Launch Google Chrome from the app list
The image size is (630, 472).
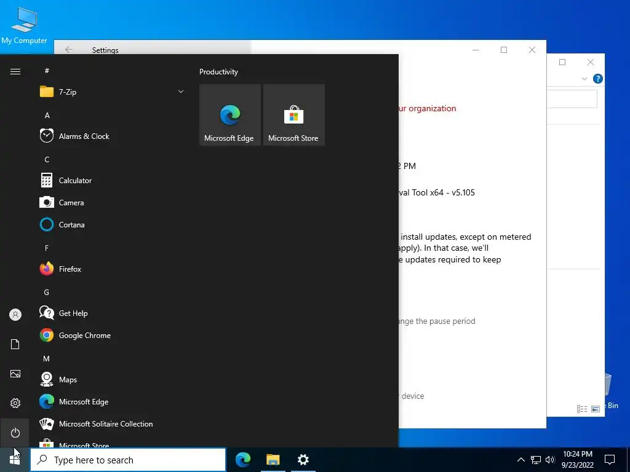(x=112, y=335)
